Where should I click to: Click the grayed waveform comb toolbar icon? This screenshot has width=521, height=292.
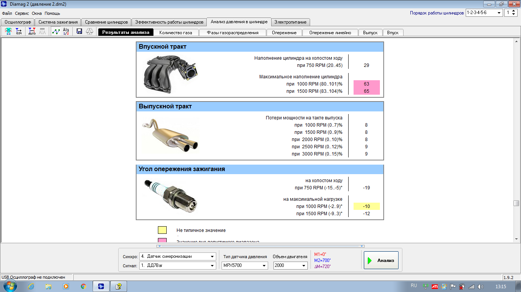point(42,32)
